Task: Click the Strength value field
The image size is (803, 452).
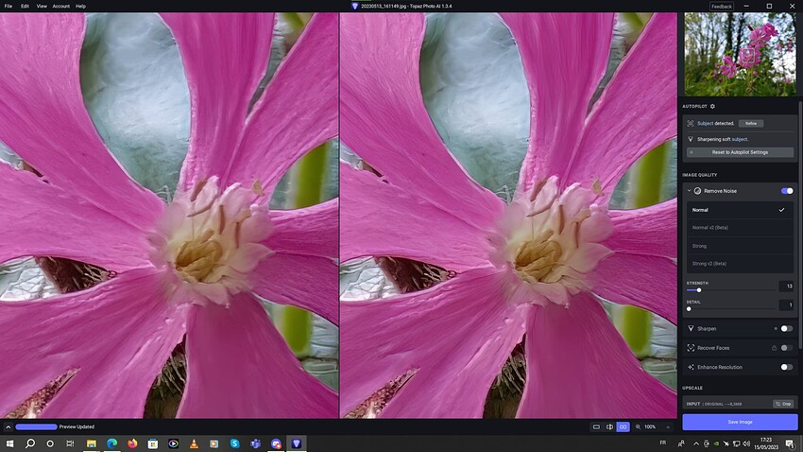Action: tap(786, 287)
